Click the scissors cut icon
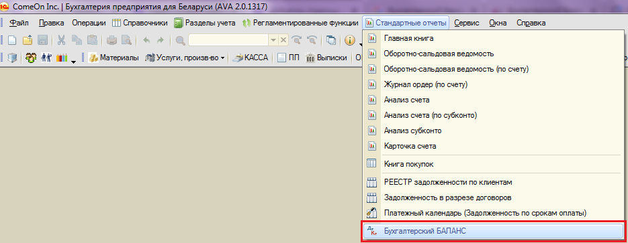 (x=62, y=40)
